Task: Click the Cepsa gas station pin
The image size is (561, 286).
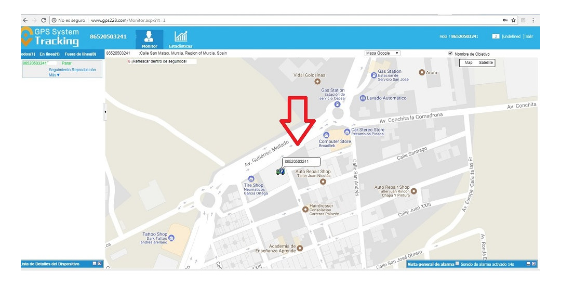Action: [337, 104]
